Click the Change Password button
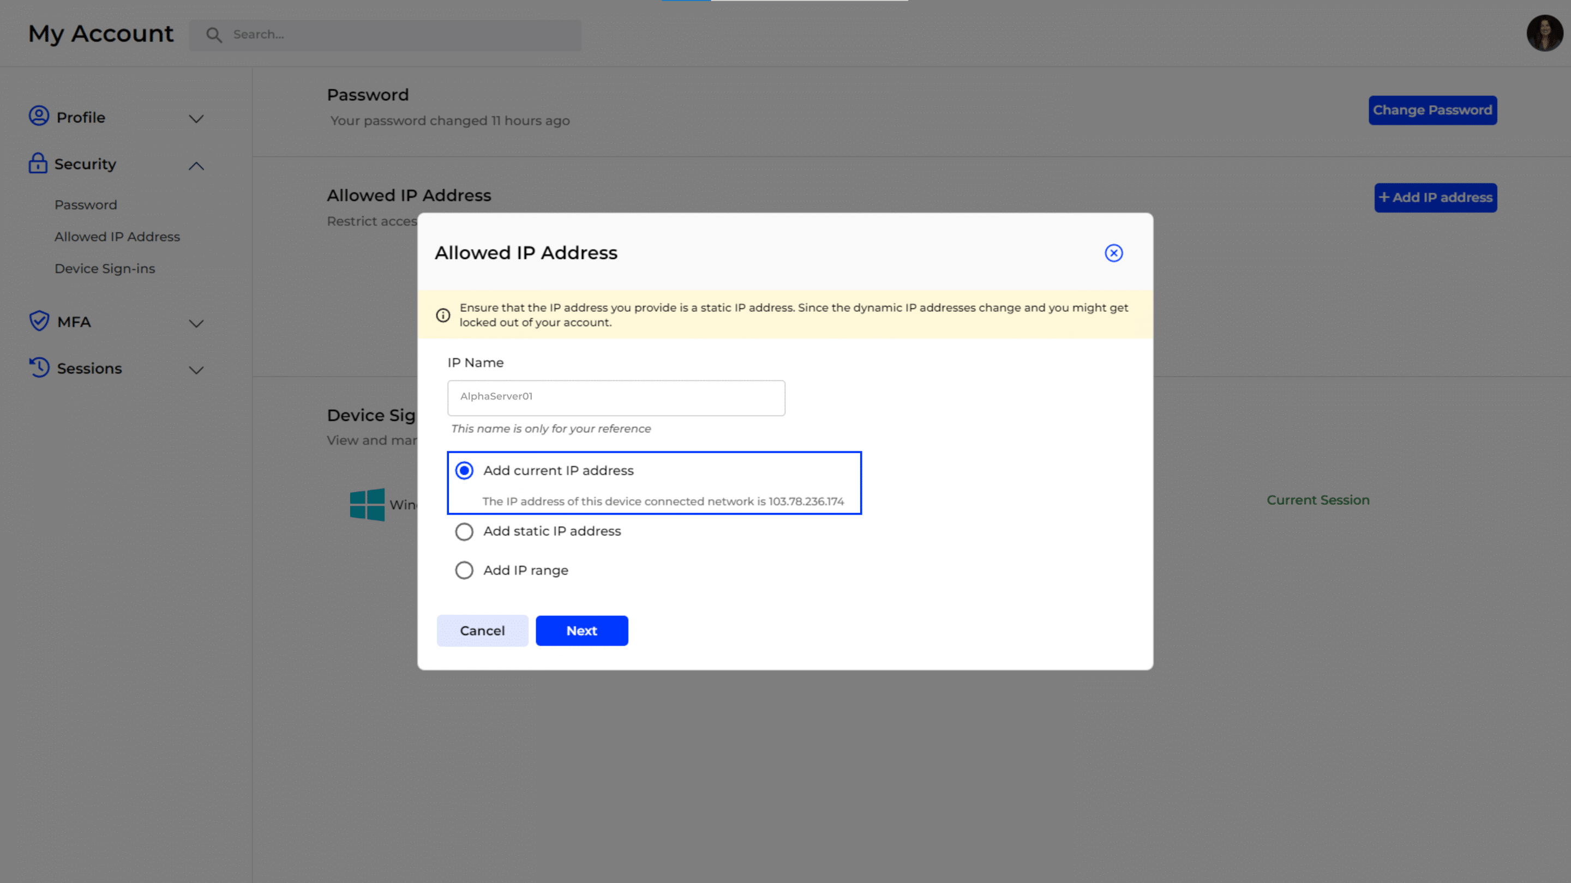This screenshot has width=1571, height=883. click(x=1432, y=110)
